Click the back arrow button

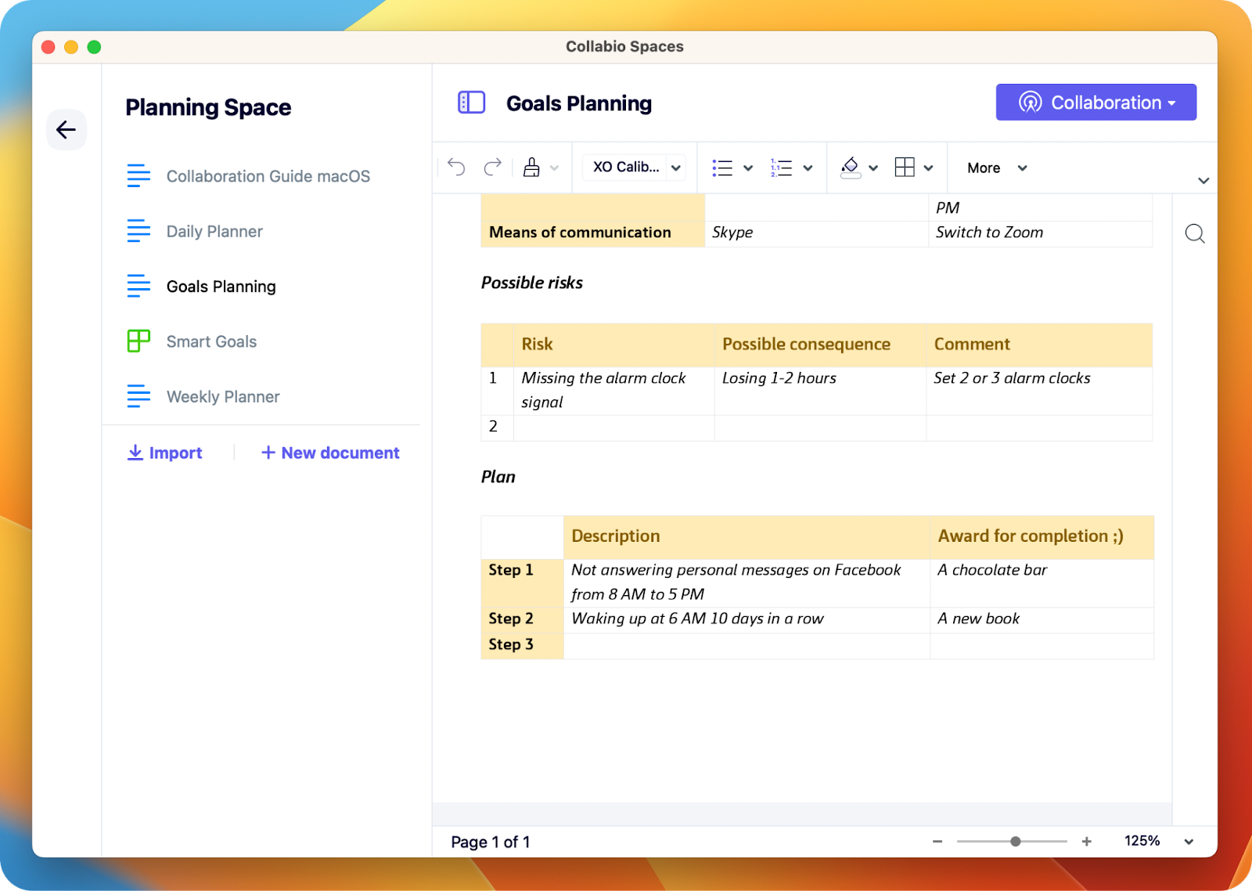[67, 130]
